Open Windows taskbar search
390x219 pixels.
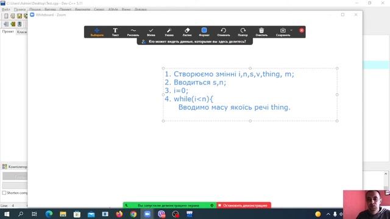point(21,214)
